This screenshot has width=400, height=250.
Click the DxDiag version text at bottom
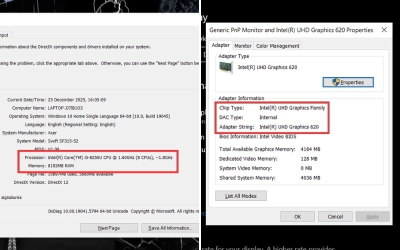88,211
